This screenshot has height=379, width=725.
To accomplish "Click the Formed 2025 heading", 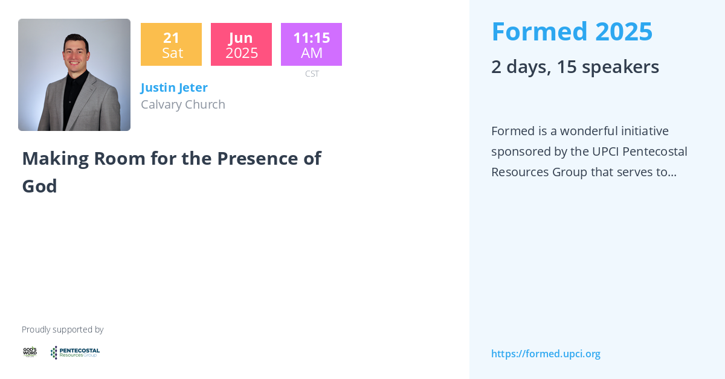I will tap(572, 31).
